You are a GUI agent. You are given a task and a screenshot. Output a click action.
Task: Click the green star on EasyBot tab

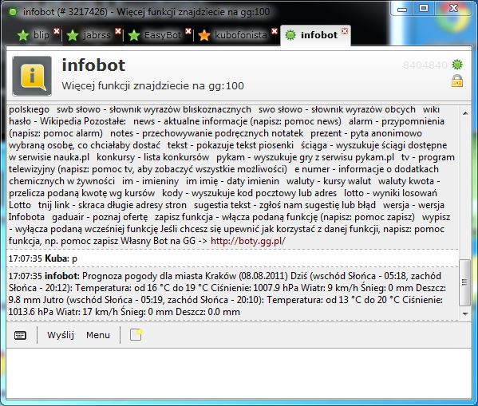[x=134, y=35]
